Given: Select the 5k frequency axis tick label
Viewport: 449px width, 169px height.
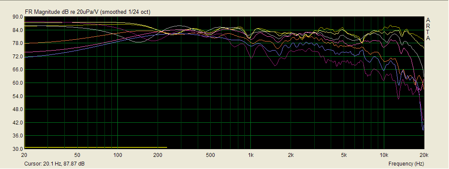Looking at the screenshot, I should tap(344, 156).
